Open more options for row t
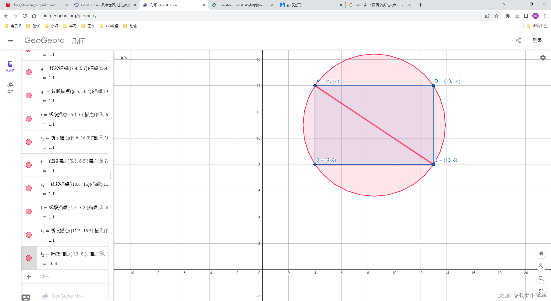Image resolution: width=551 pixels, height=301 pixels. point(101,208)
